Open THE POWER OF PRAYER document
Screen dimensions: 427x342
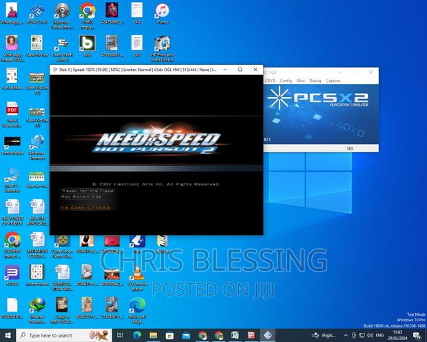click(12, 213)
